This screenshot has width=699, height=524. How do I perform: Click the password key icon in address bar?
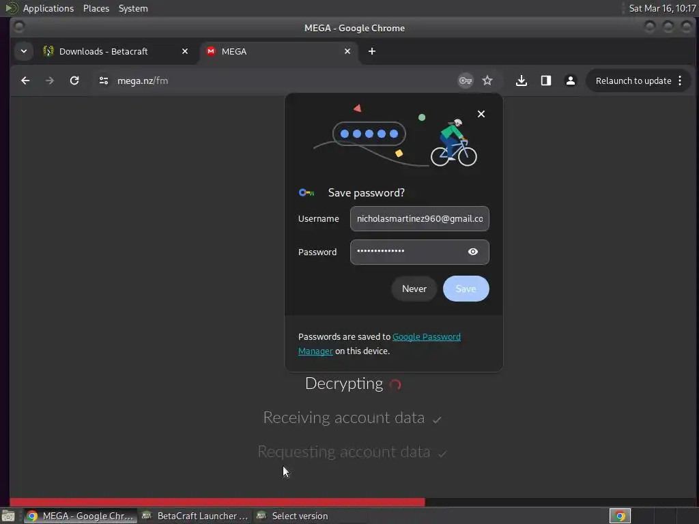coord(466,81)
